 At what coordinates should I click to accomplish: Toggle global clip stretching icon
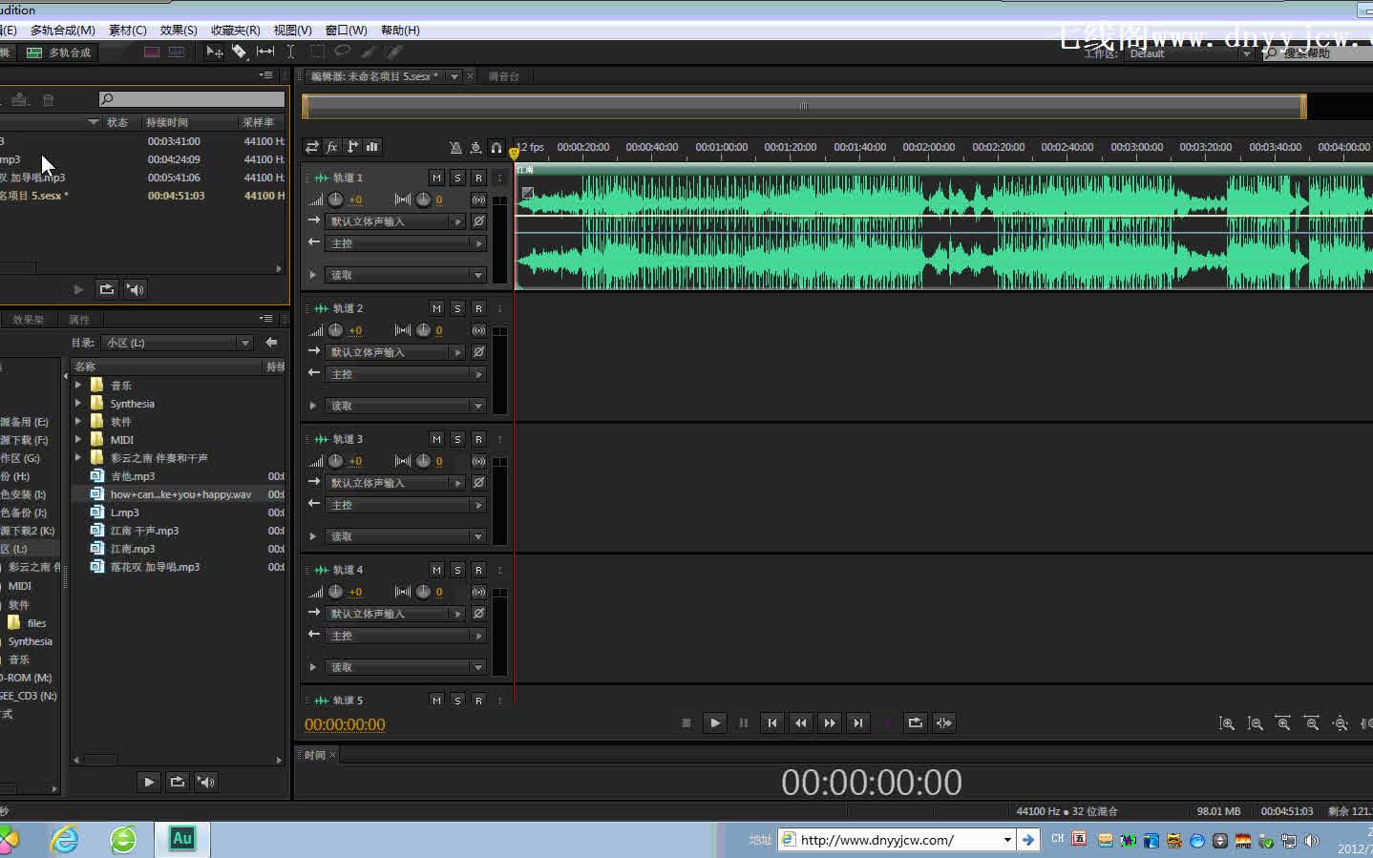pos(475,147)
